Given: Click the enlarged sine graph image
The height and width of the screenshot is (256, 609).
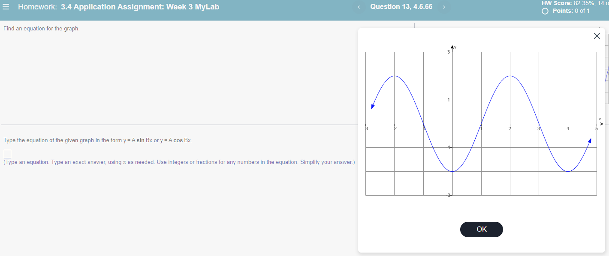Looking at the screenshot, I should (480, 123).
